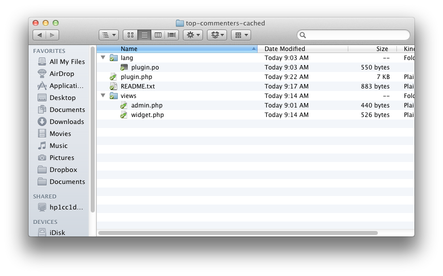This screenshot has width=443, height=276.
Task: Collapse the views folder disclosure triangle
Action: 103,95
